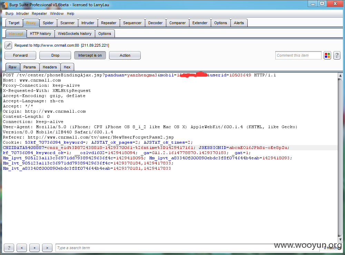Click the pencil edit target icon

coord(8,45)
